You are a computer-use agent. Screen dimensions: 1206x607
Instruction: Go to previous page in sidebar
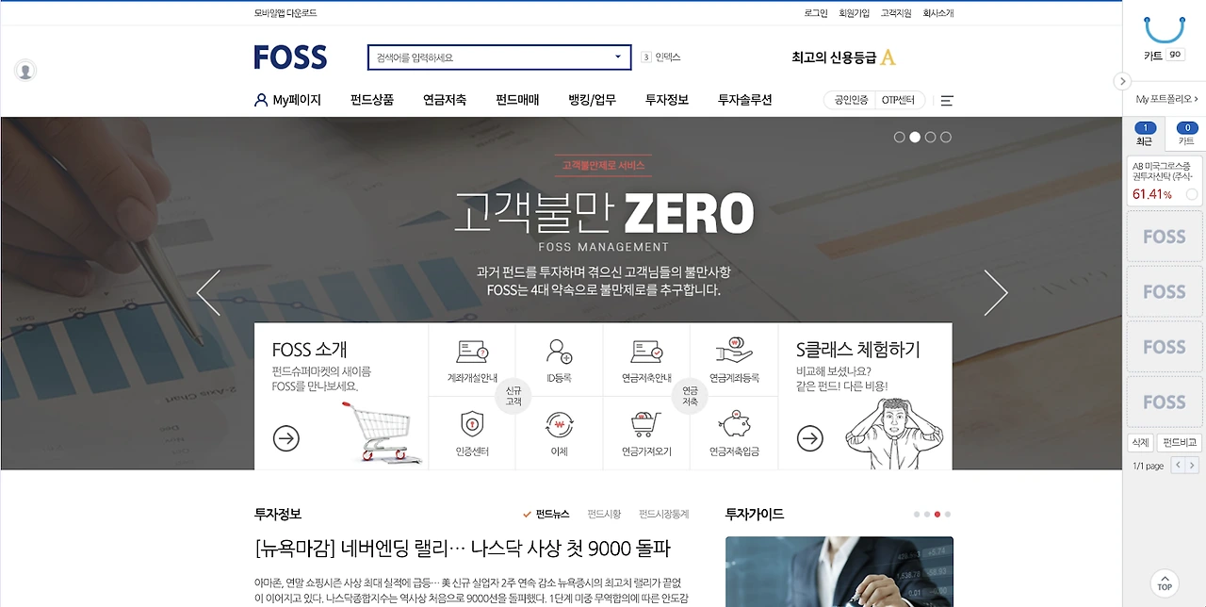[1177, 466]
